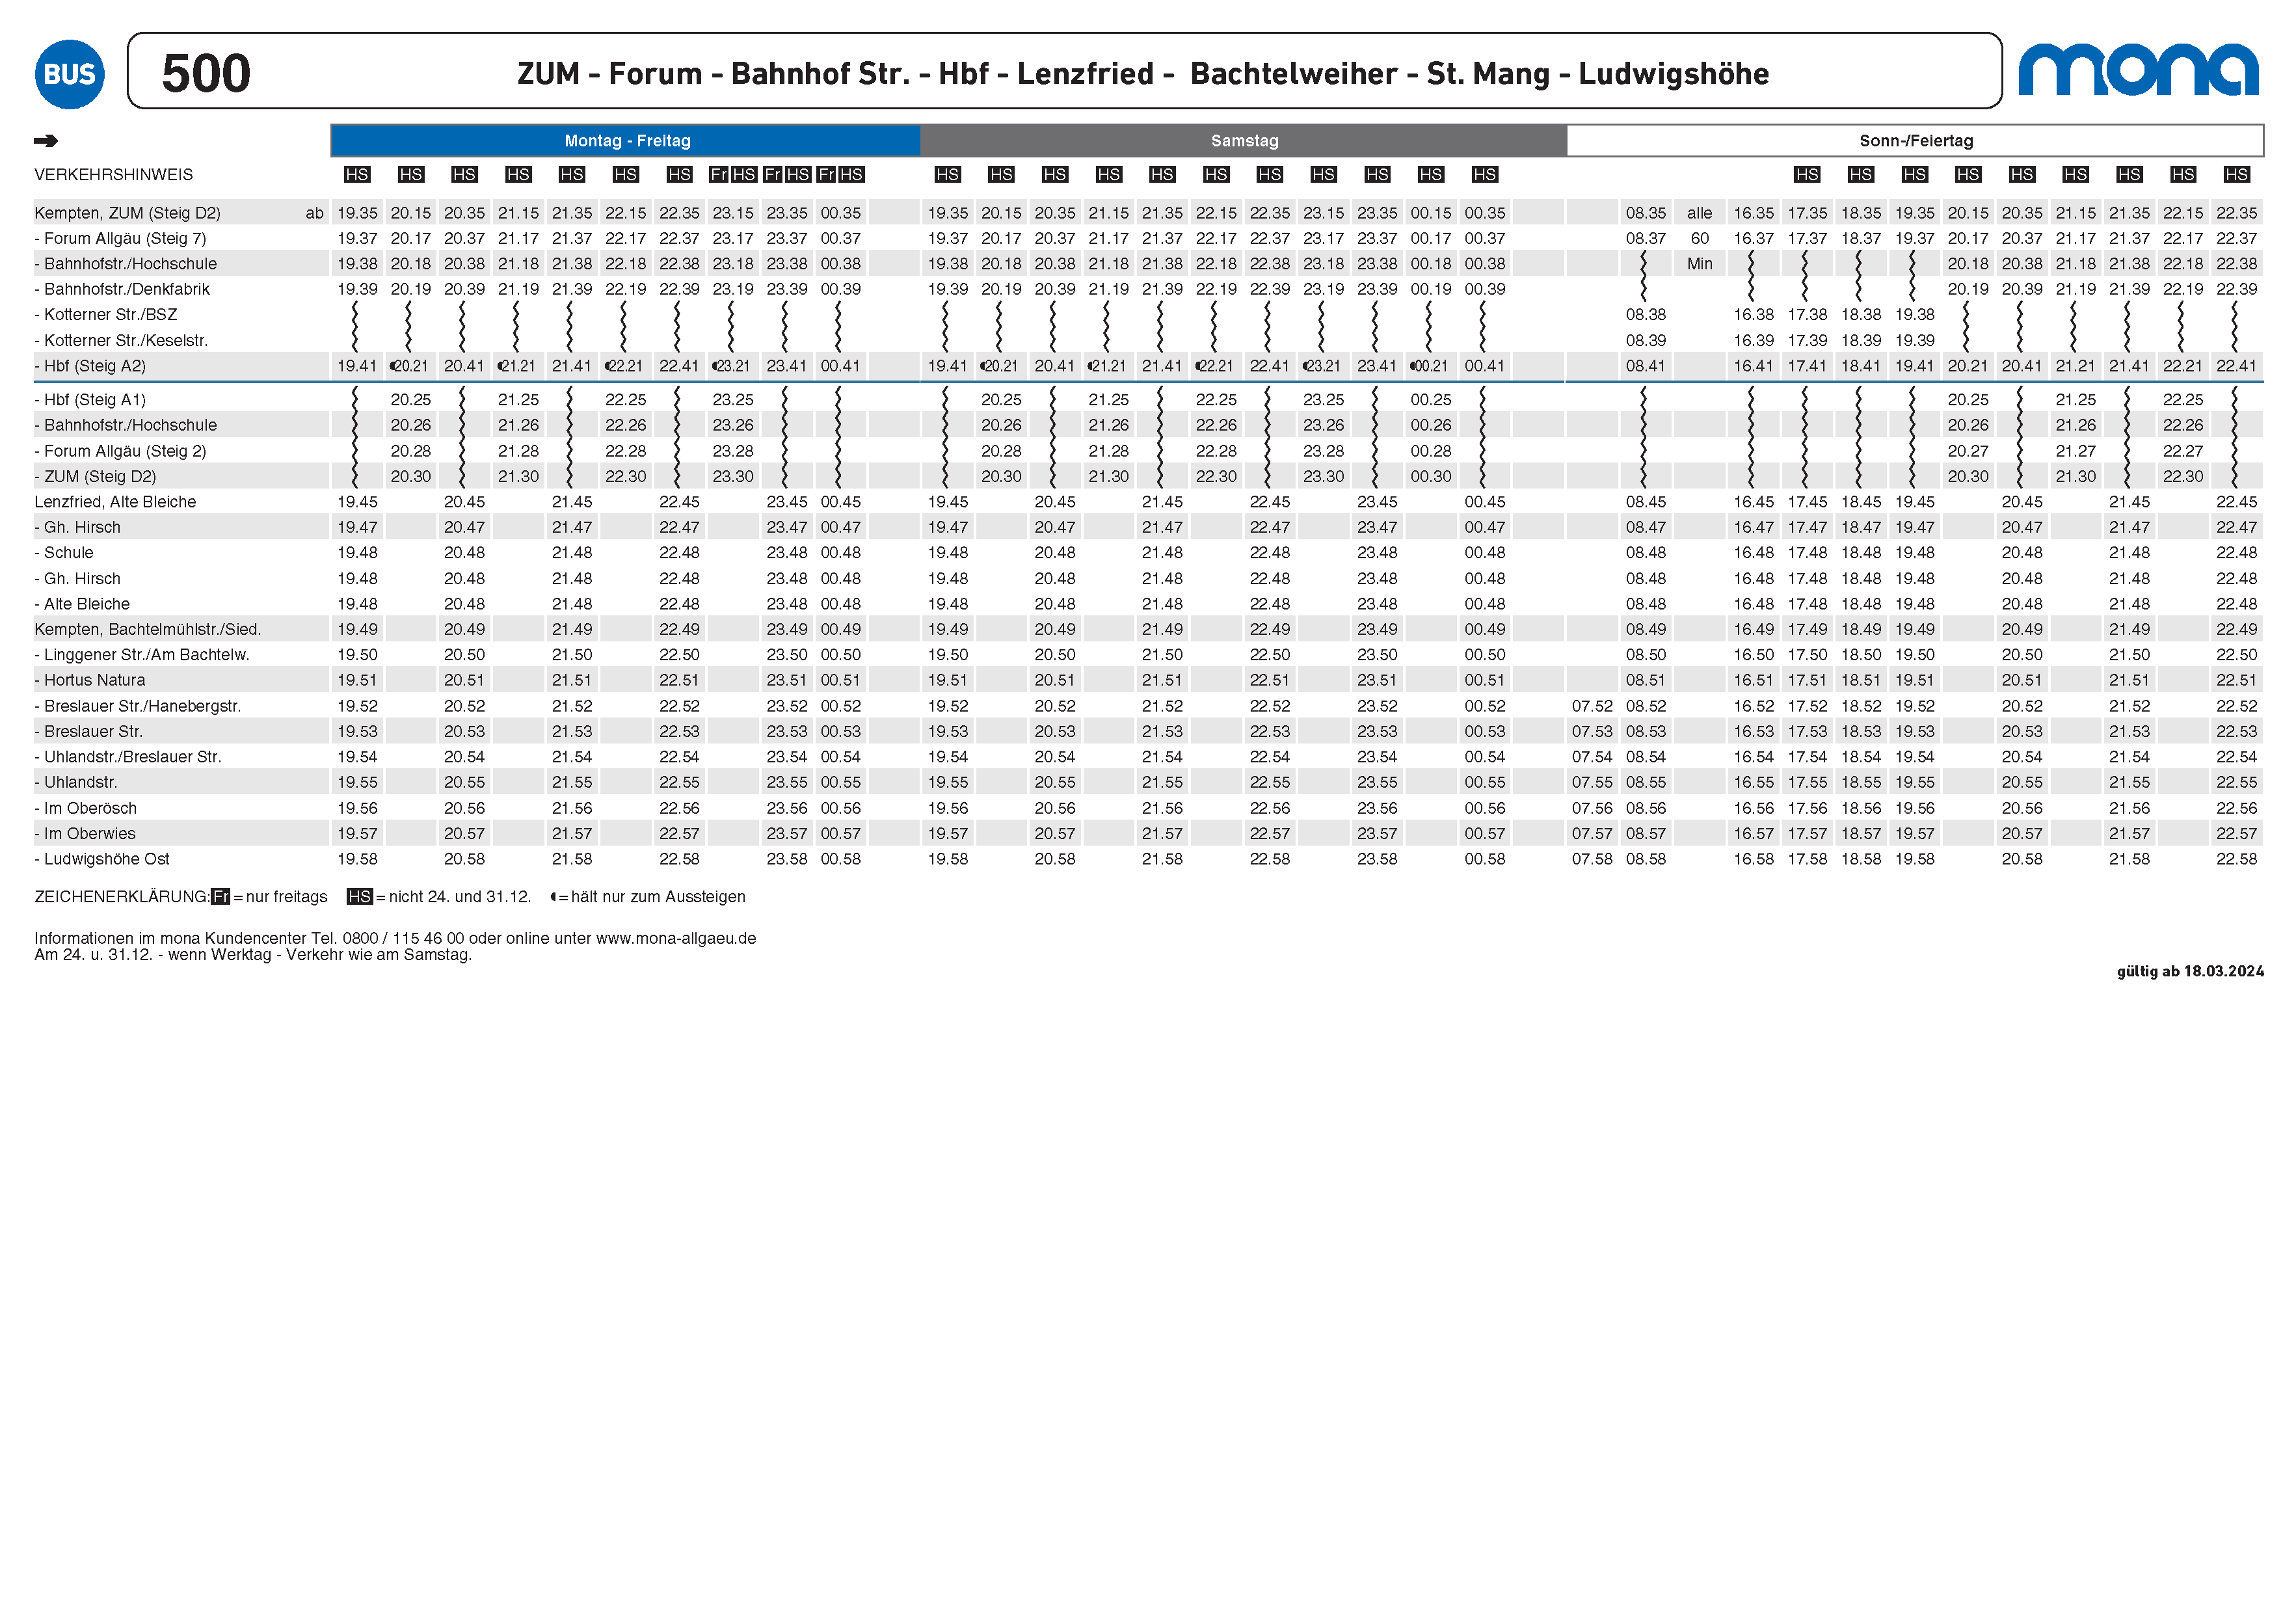Click the black direction arrow icon
This screenshot has height=1621, width=2296.
pos(46,141)
